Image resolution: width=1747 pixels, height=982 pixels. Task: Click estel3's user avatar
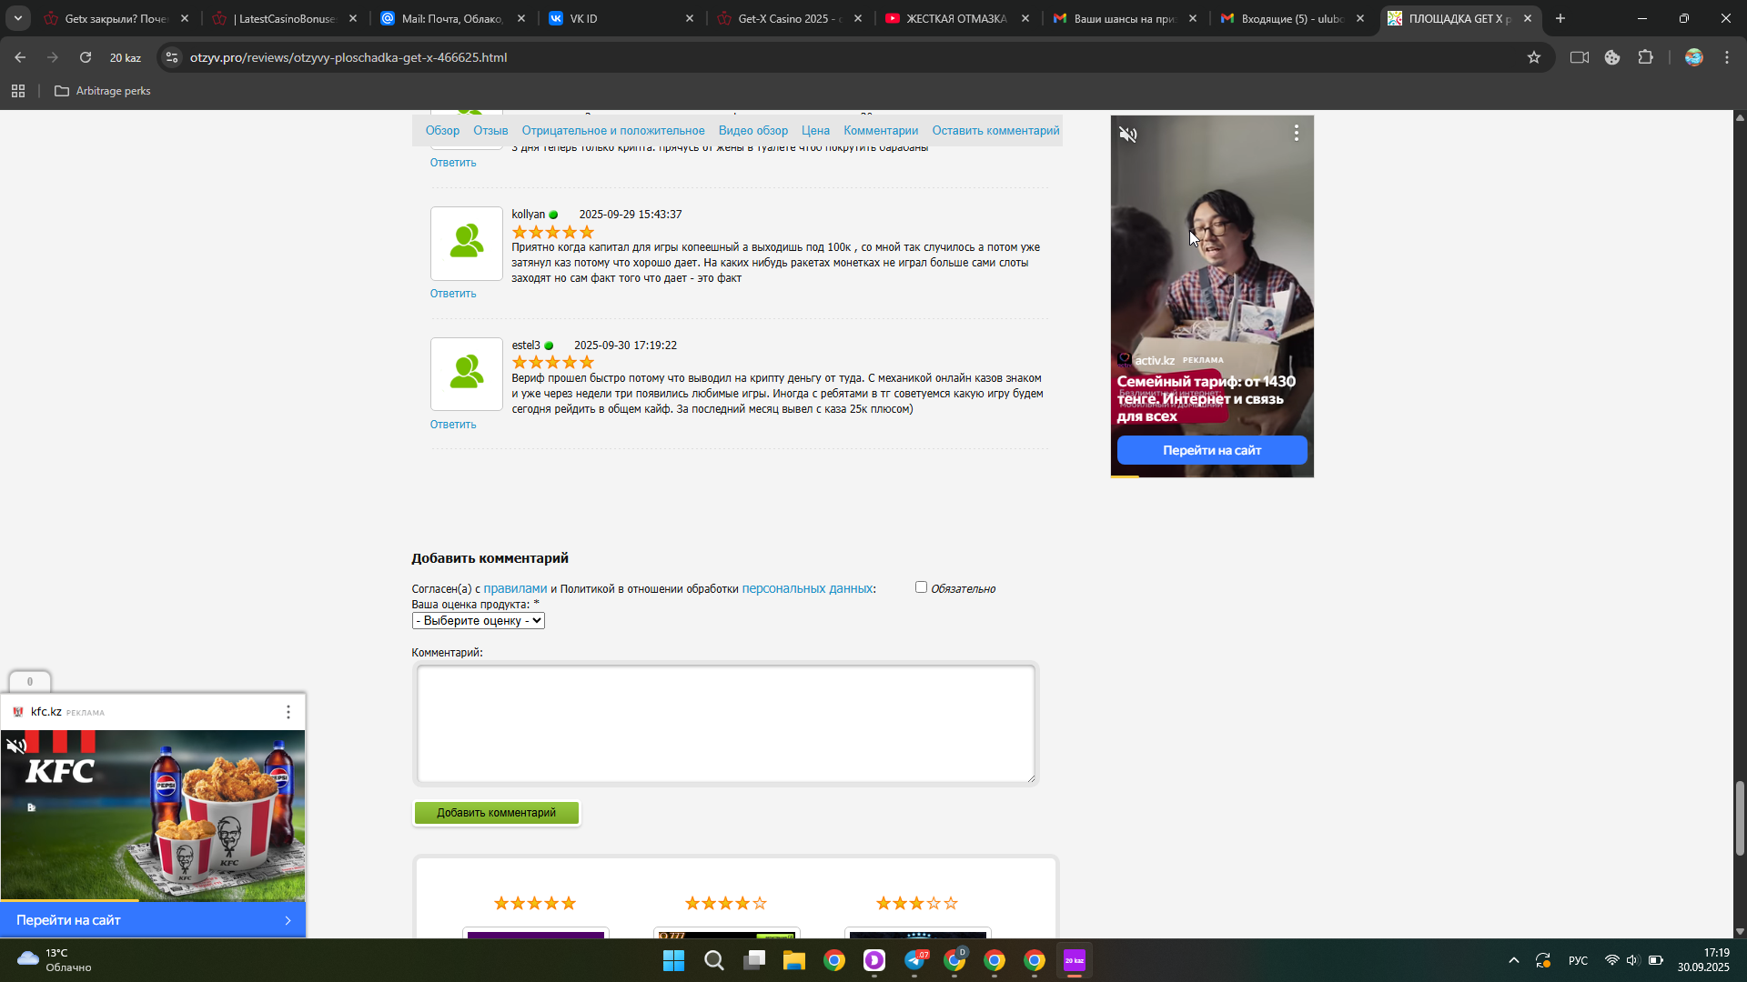[467, 374]
